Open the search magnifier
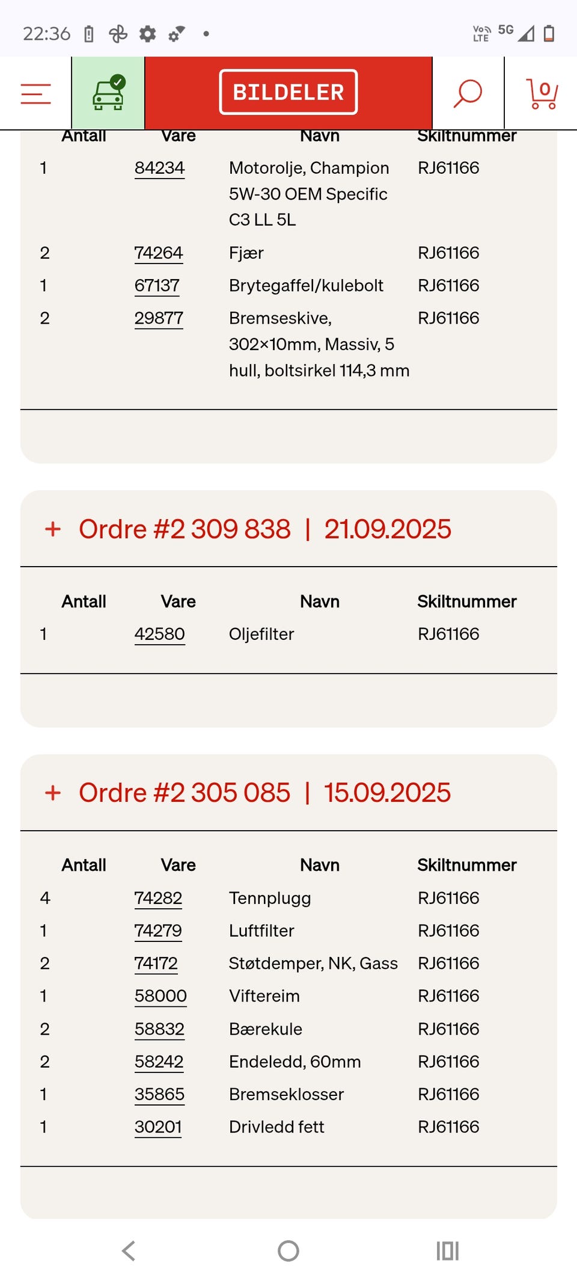Image resolution: width=577 pixels, height=1283 pixels. pyautogui.click(x=468, y=94)
